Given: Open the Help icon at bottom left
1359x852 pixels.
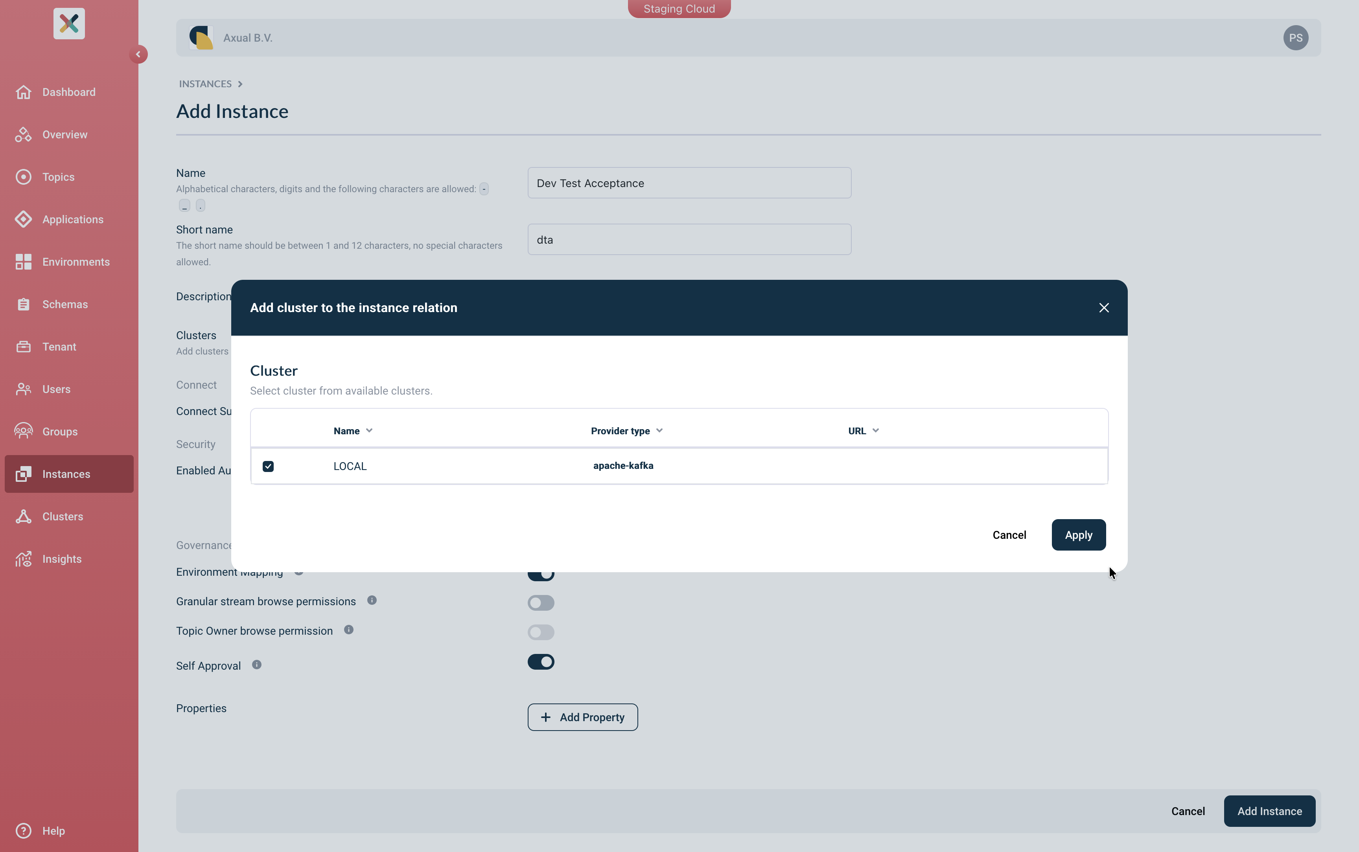Looking at the screenshot, I should (23, 830).
